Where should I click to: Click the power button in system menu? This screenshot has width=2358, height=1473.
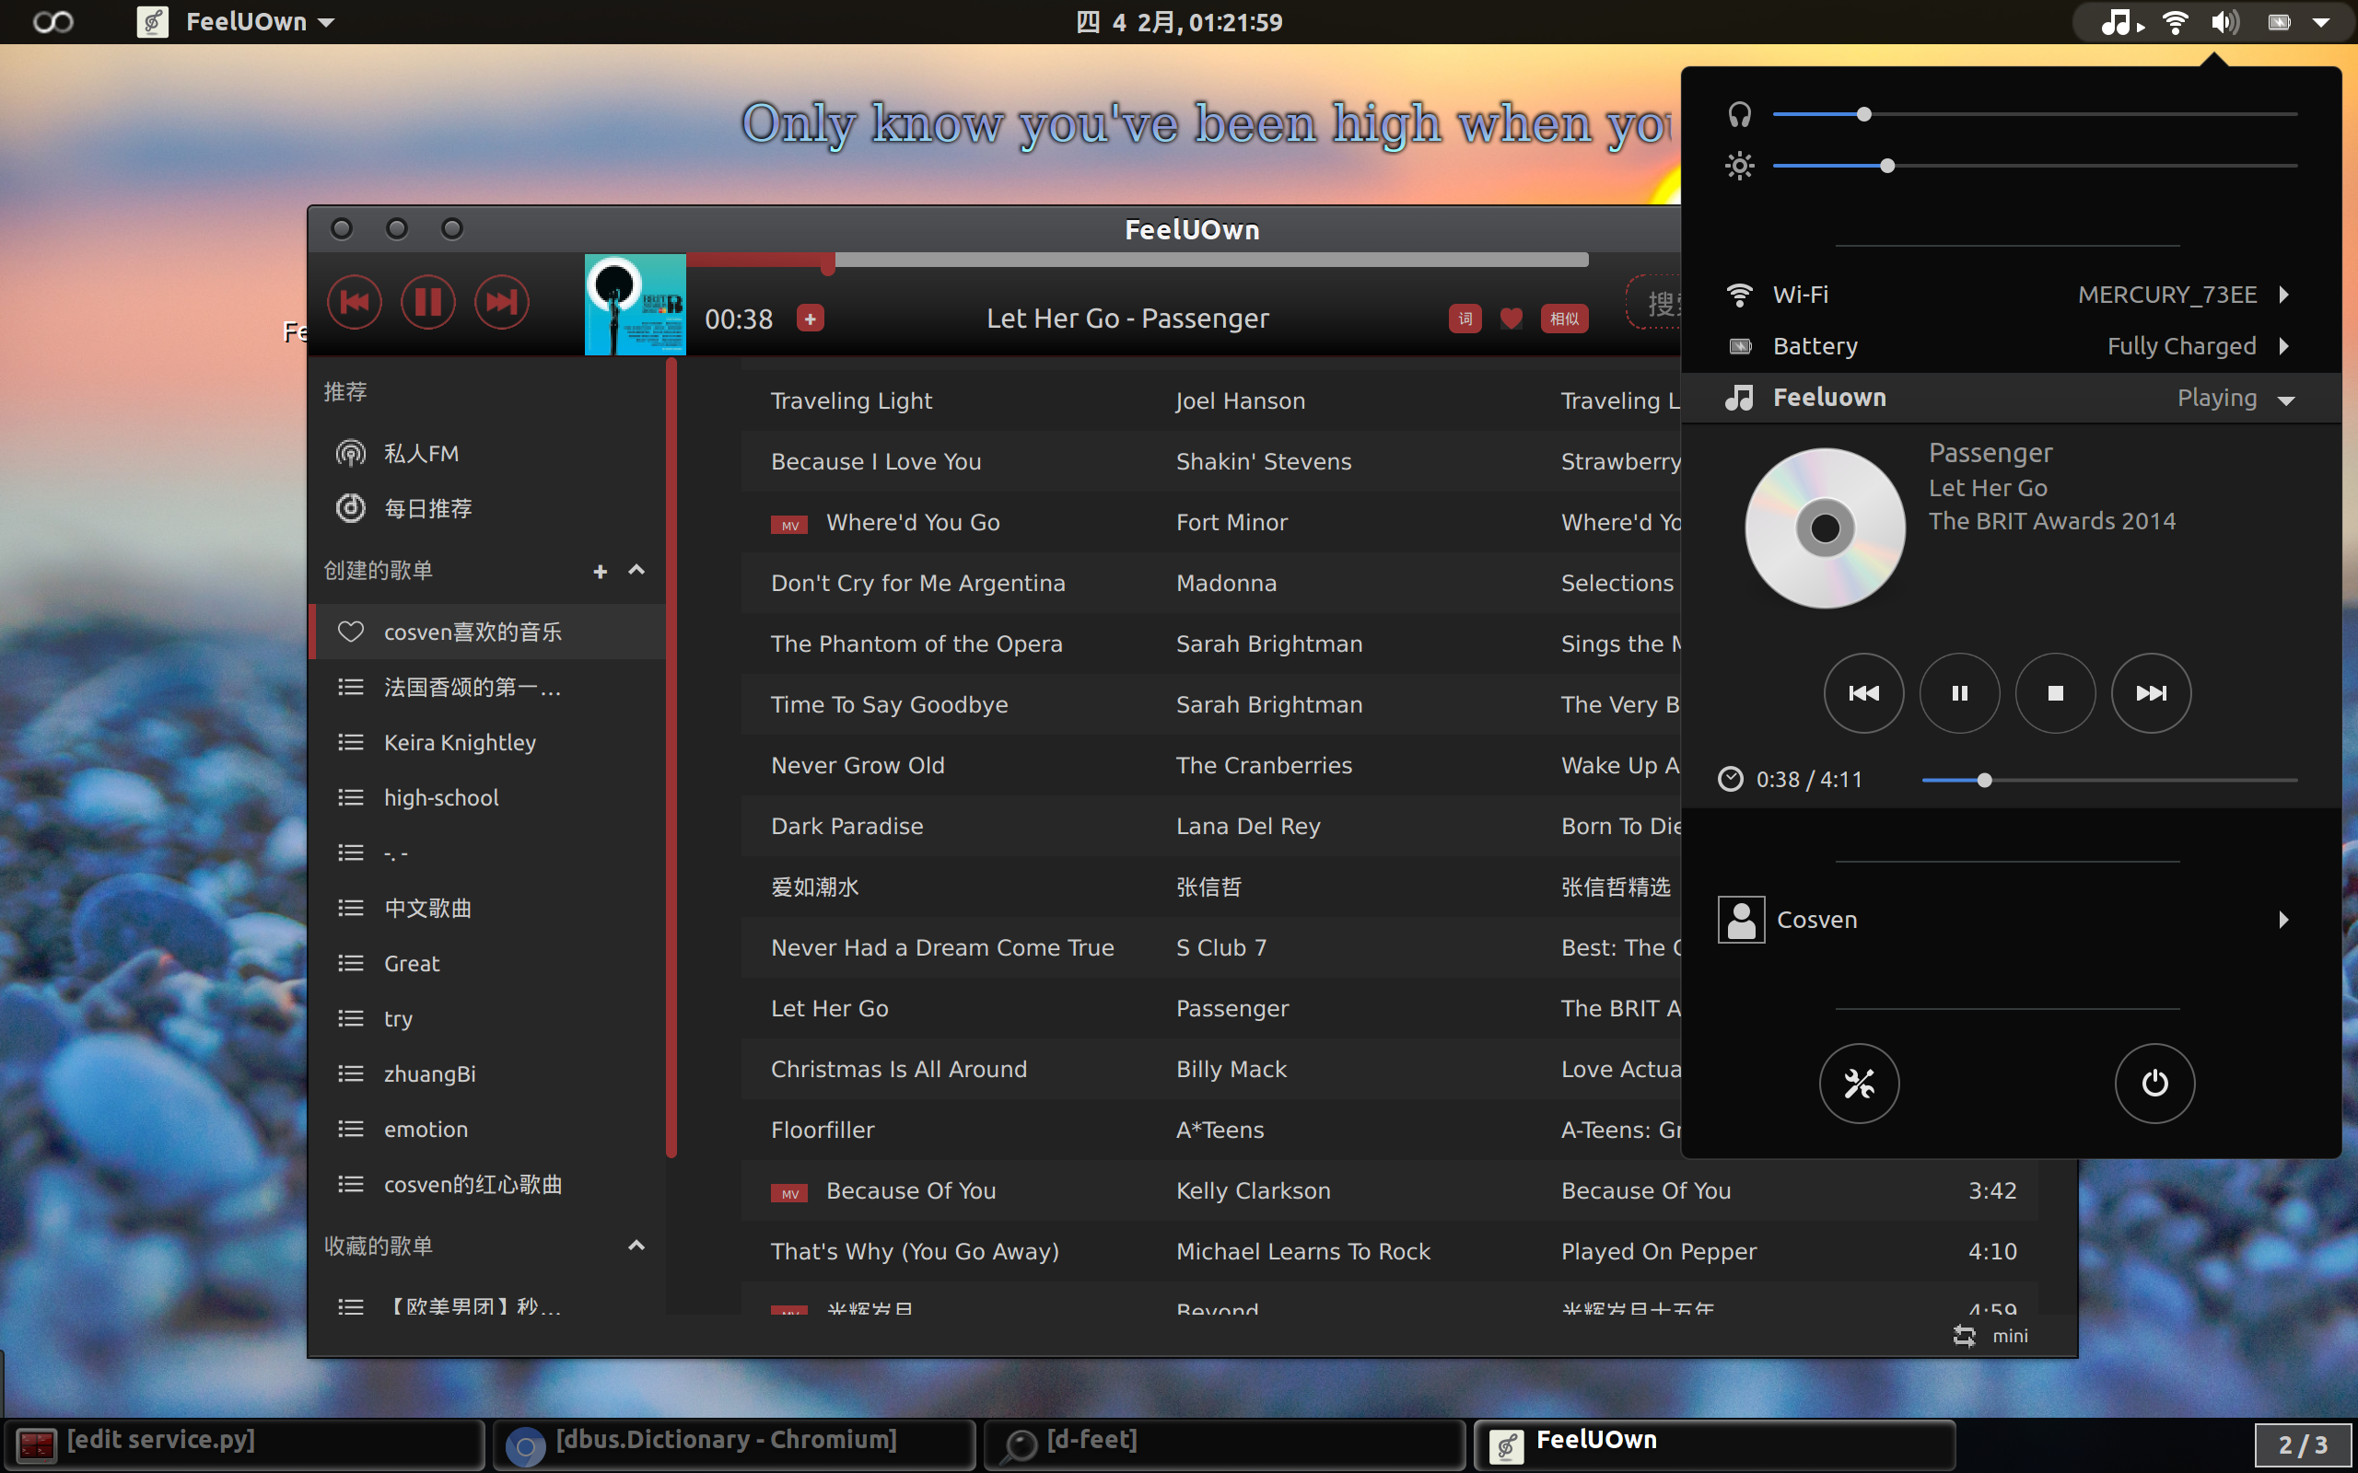2154,1084
